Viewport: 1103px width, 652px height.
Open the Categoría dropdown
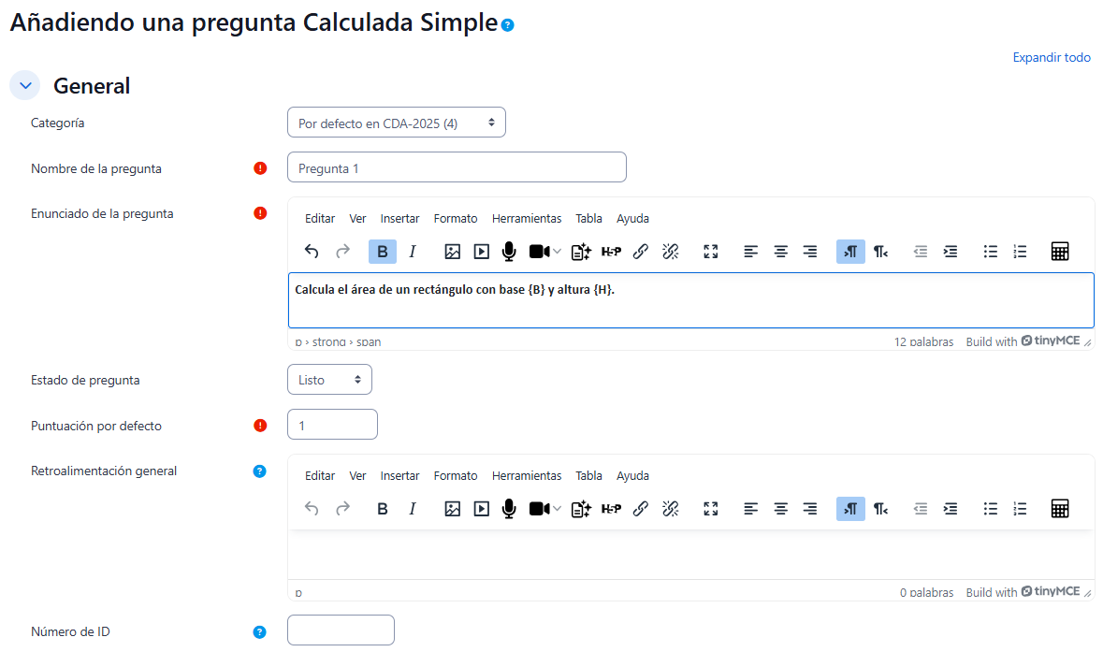pyautogui.click(x=396, y=123)
